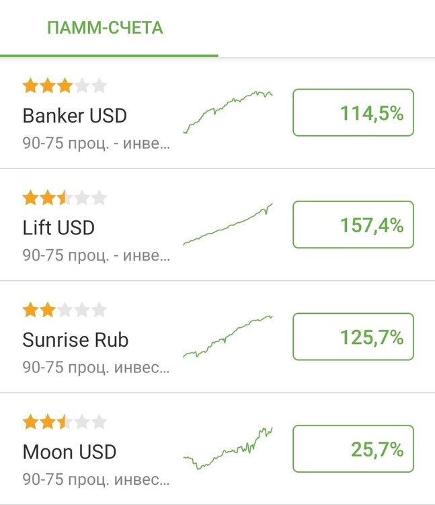View the Moon USD profit sparkline chart
The height and width of the screenshot is (505, 435).
[228, 448]
